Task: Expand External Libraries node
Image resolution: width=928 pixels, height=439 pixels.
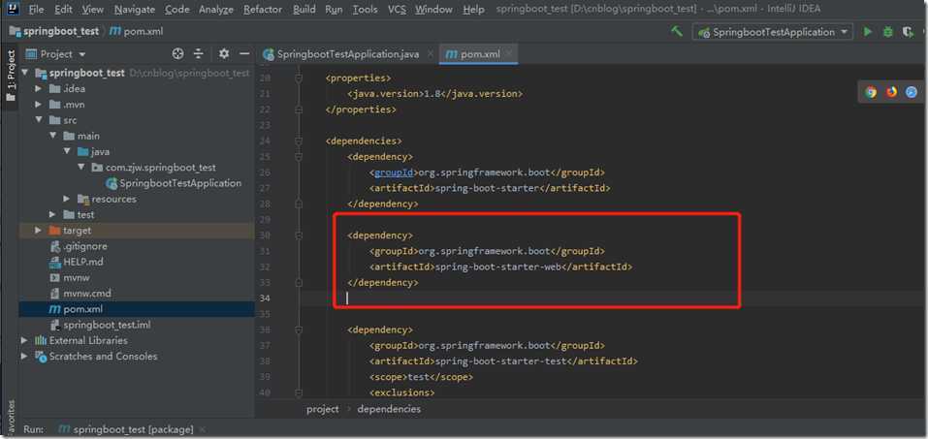Action: pyautogui.click(x=24, y=340)
